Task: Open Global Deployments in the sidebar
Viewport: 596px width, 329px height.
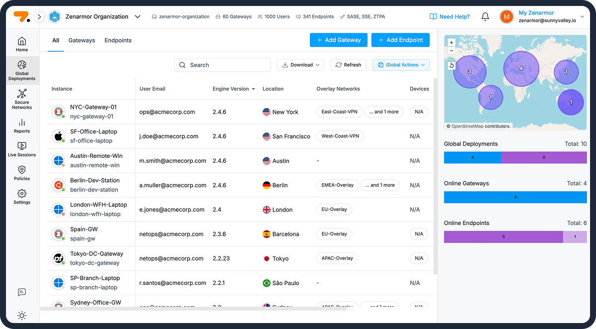Action: click(x=22, y=69)
